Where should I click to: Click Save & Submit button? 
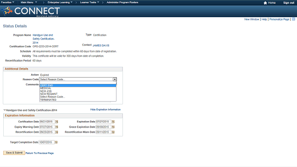tap(14, 153)
